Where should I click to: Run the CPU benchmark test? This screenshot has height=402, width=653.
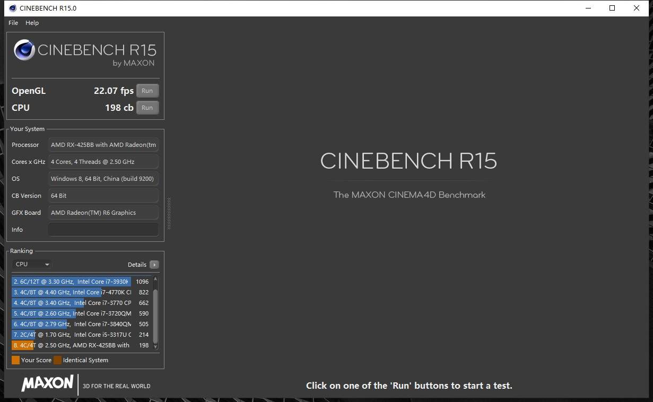(147, 108)
